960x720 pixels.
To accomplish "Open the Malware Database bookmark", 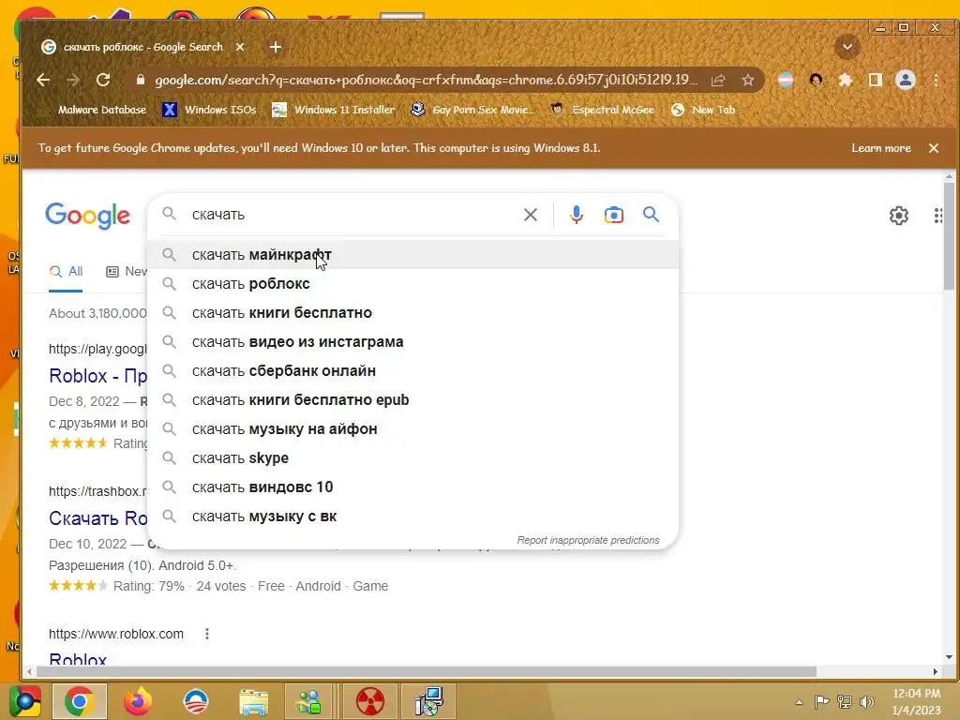I will click(92, 111).
